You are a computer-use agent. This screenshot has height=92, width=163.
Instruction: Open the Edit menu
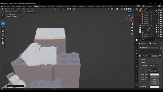[x=8, y=6]
